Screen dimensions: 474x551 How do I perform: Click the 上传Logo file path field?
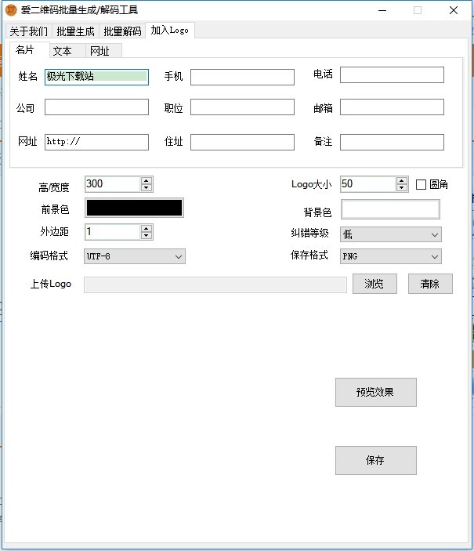tap(215, 285)
